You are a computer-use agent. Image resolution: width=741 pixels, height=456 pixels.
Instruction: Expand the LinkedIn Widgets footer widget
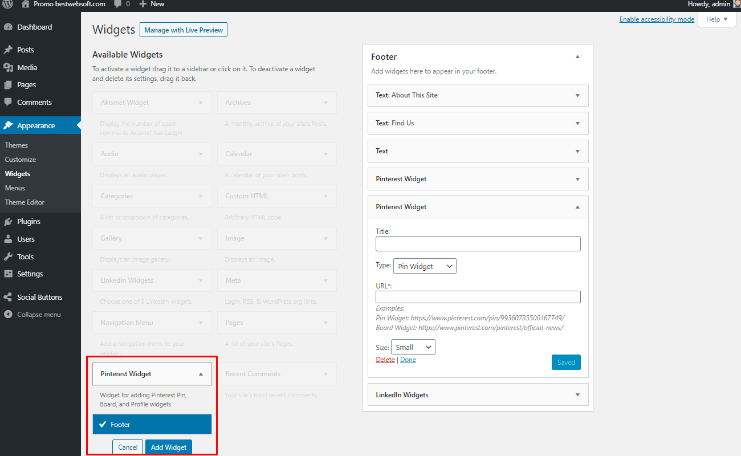click(x=577, y=395)
